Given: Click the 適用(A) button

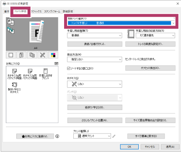Looking at the screenshot, I should click(x=170, y=147).
